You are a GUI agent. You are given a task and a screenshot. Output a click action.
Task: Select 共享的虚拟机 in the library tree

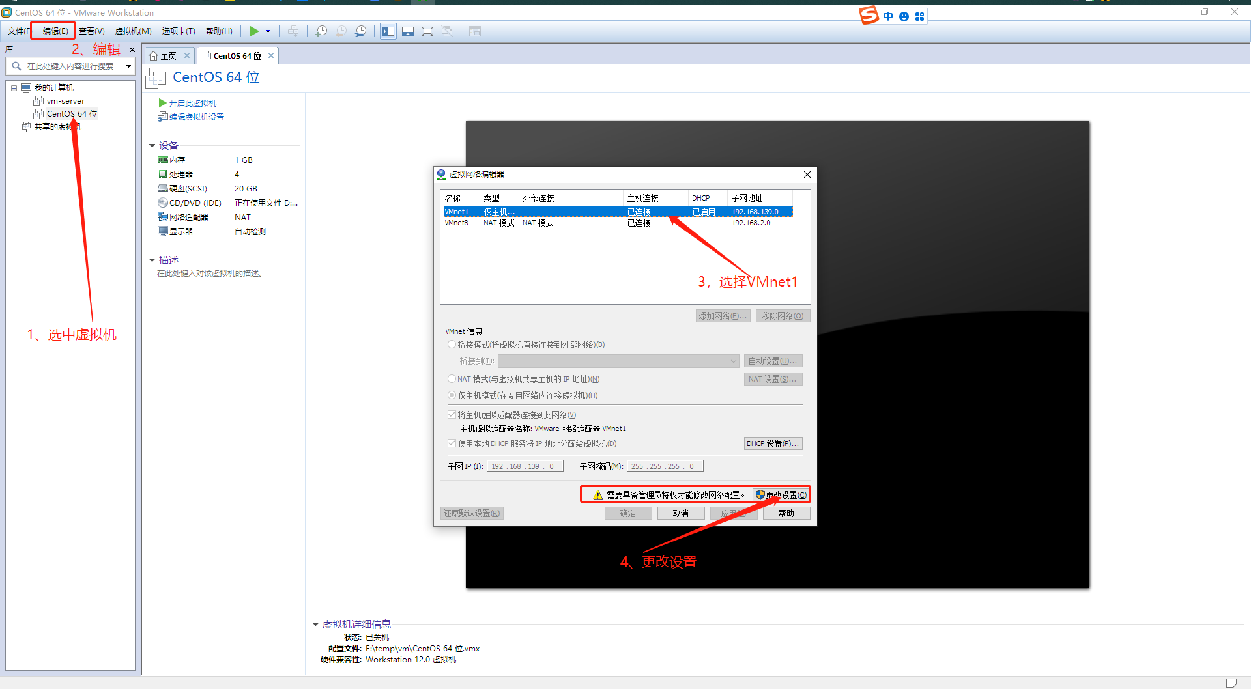57,127
